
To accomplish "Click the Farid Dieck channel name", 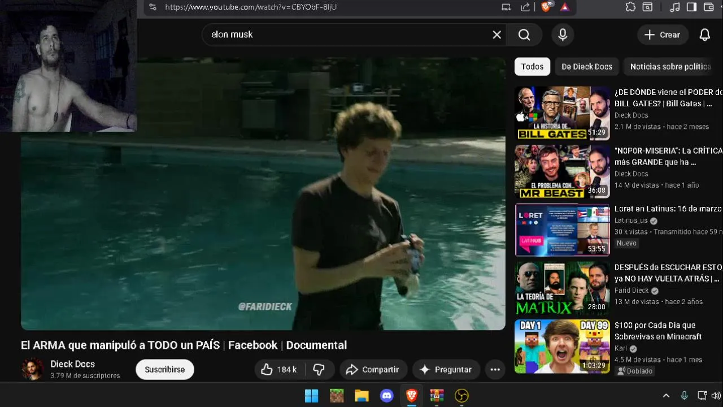I will tap(631, 291).
